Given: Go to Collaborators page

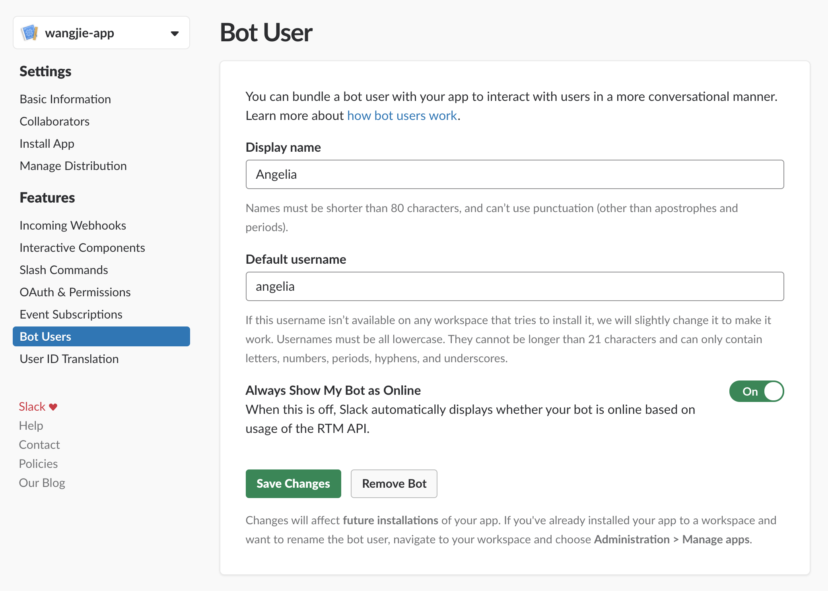Looking at the screenshot, I should tap(54, 121).
